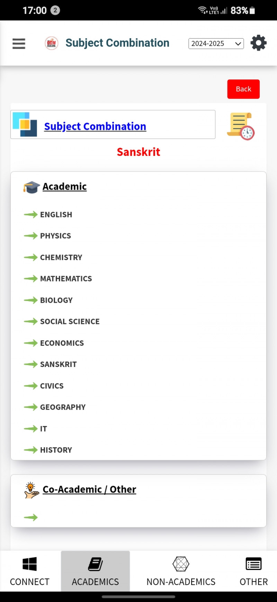Viewport: 277px width, 602px height.
Task: Click the Co-Academic / Other heading
Action: (x=89, y=490)
